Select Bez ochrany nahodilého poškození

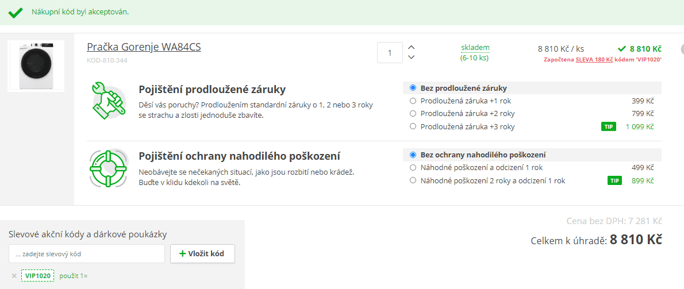coord(532,155)
